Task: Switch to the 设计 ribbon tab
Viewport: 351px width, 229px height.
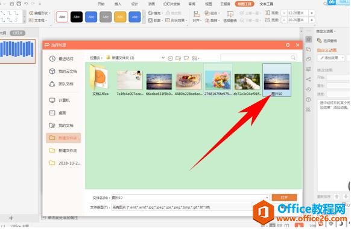Action: point(134,4)
